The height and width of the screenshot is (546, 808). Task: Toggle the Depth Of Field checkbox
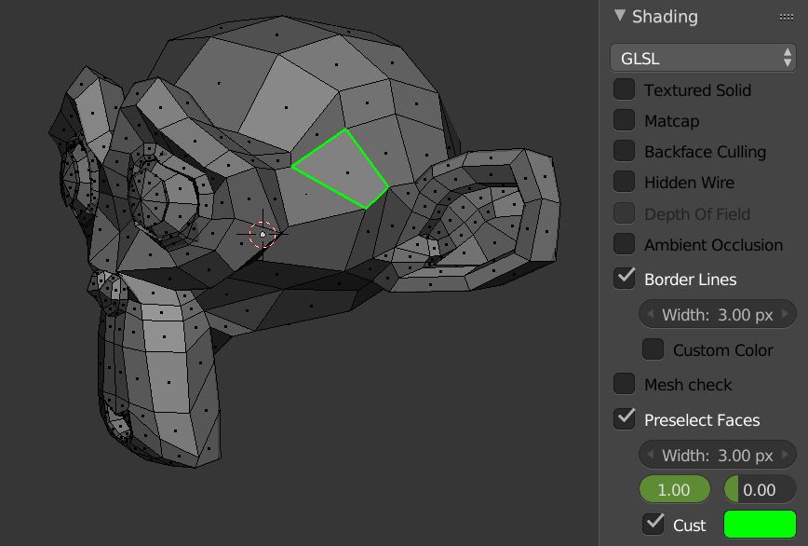click(624, 213)
